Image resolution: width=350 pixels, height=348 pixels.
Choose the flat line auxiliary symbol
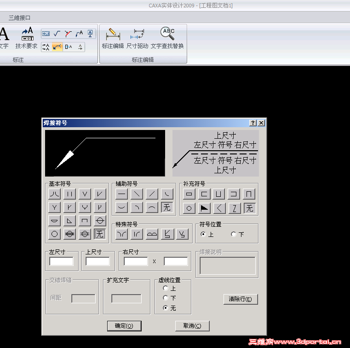point(122,194)
